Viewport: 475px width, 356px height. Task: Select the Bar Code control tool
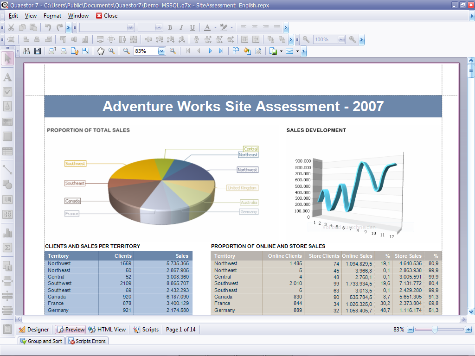[7, 199]
